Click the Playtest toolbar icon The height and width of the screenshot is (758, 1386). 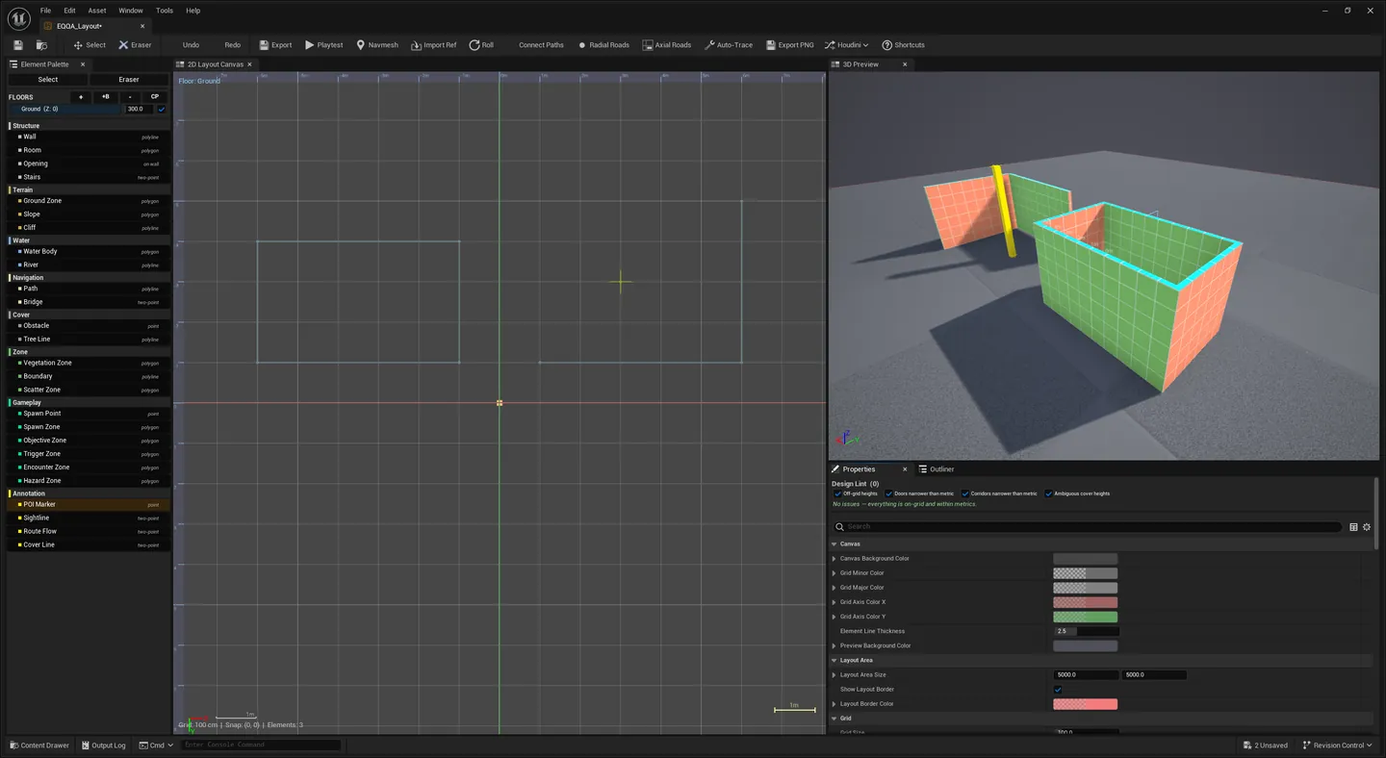click(310, 45)
